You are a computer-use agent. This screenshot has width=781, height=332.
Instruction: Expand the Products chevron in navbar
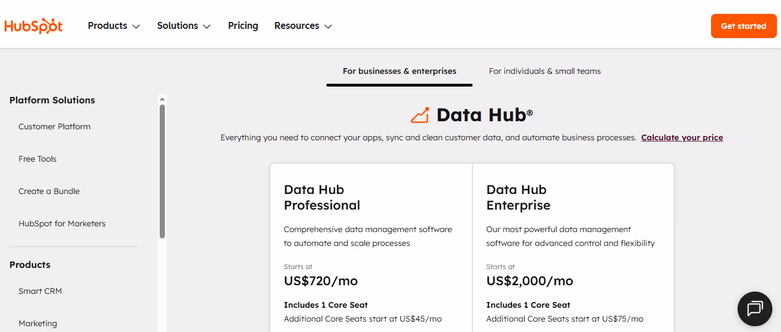coord(136,27)
